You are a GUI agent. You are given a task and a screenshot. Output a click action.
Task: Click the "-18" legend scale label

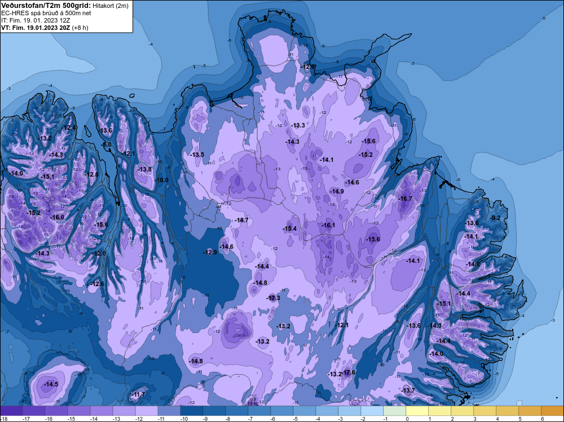[3, 419]
